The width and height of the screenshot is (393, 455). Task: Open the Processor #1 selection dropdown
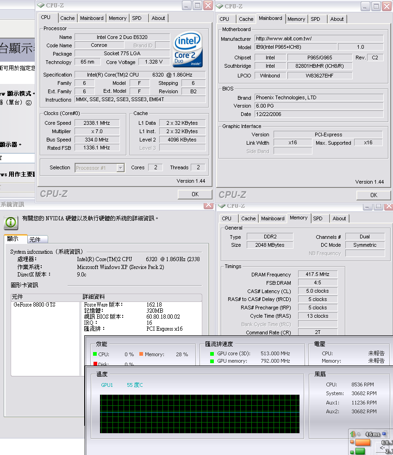click(x=120, y=167)
